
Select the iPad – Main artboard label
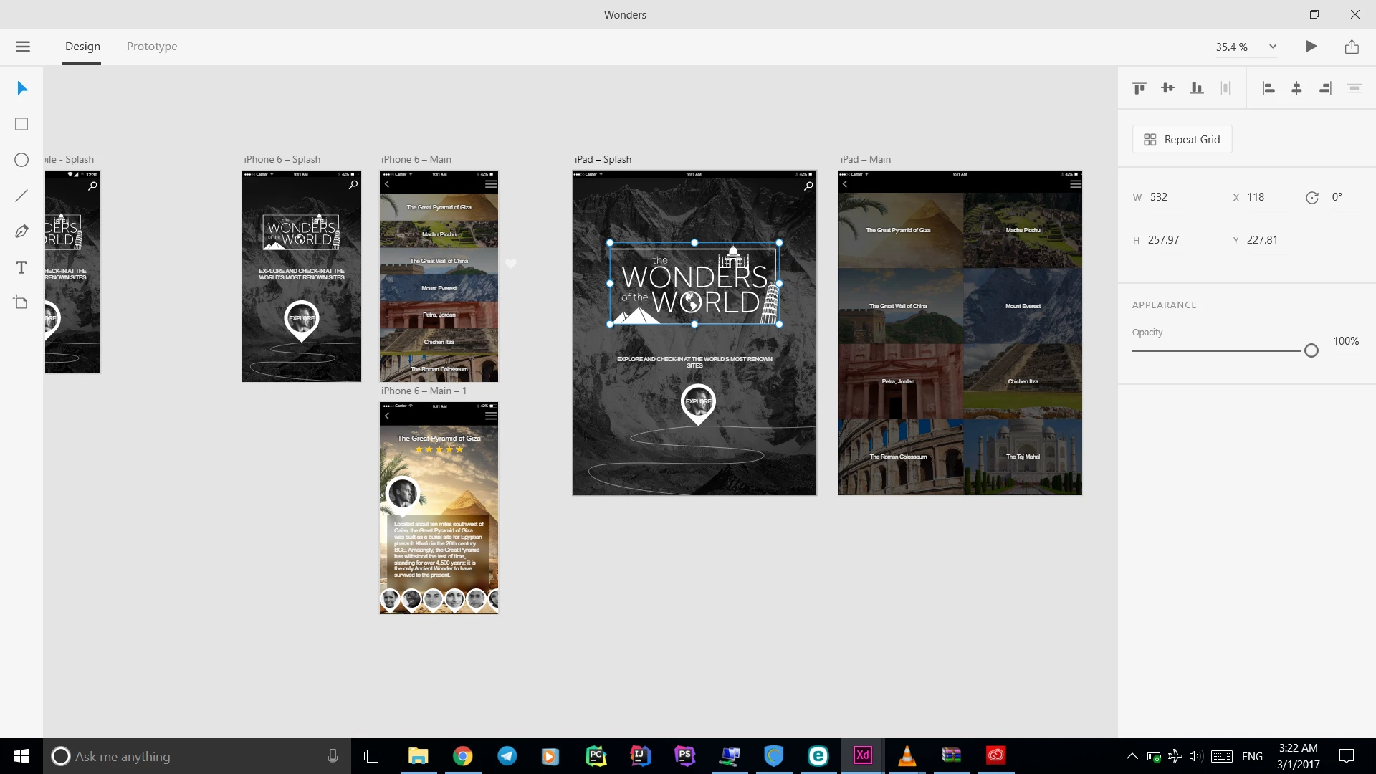tap(866, 159)
